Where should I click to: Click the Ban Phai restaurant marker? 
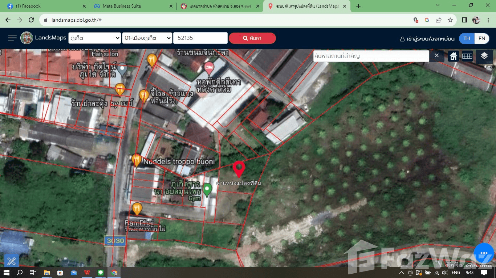(137, 208)
